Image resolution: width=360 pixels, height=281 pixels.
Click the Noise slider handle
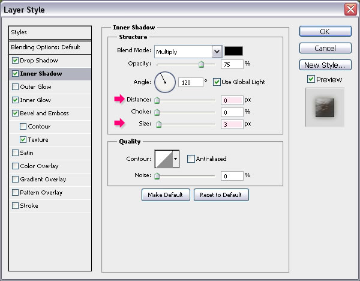157,176
